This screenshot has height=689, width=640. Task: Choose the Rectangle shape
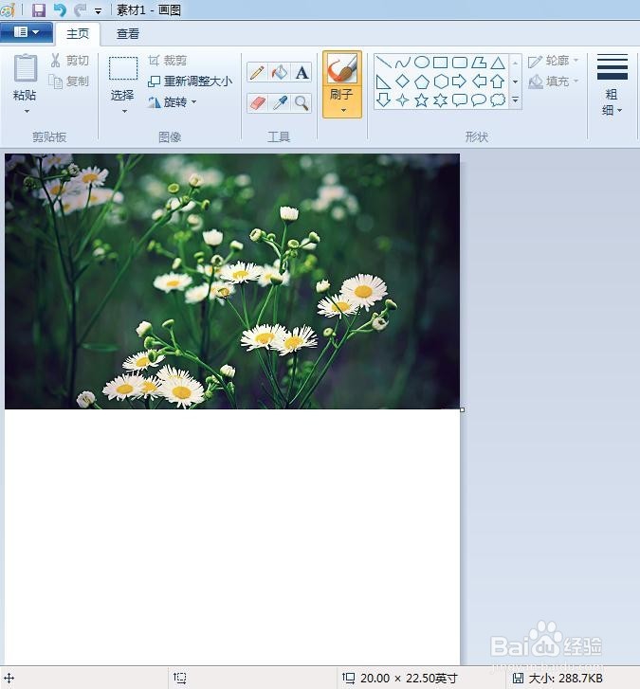[441, 63]
